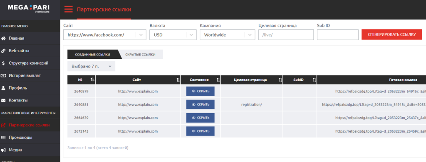This screenshot has width=426, height=162.
Task: Open Медиа via megaphone icon
Action: [x=3, y=150]
